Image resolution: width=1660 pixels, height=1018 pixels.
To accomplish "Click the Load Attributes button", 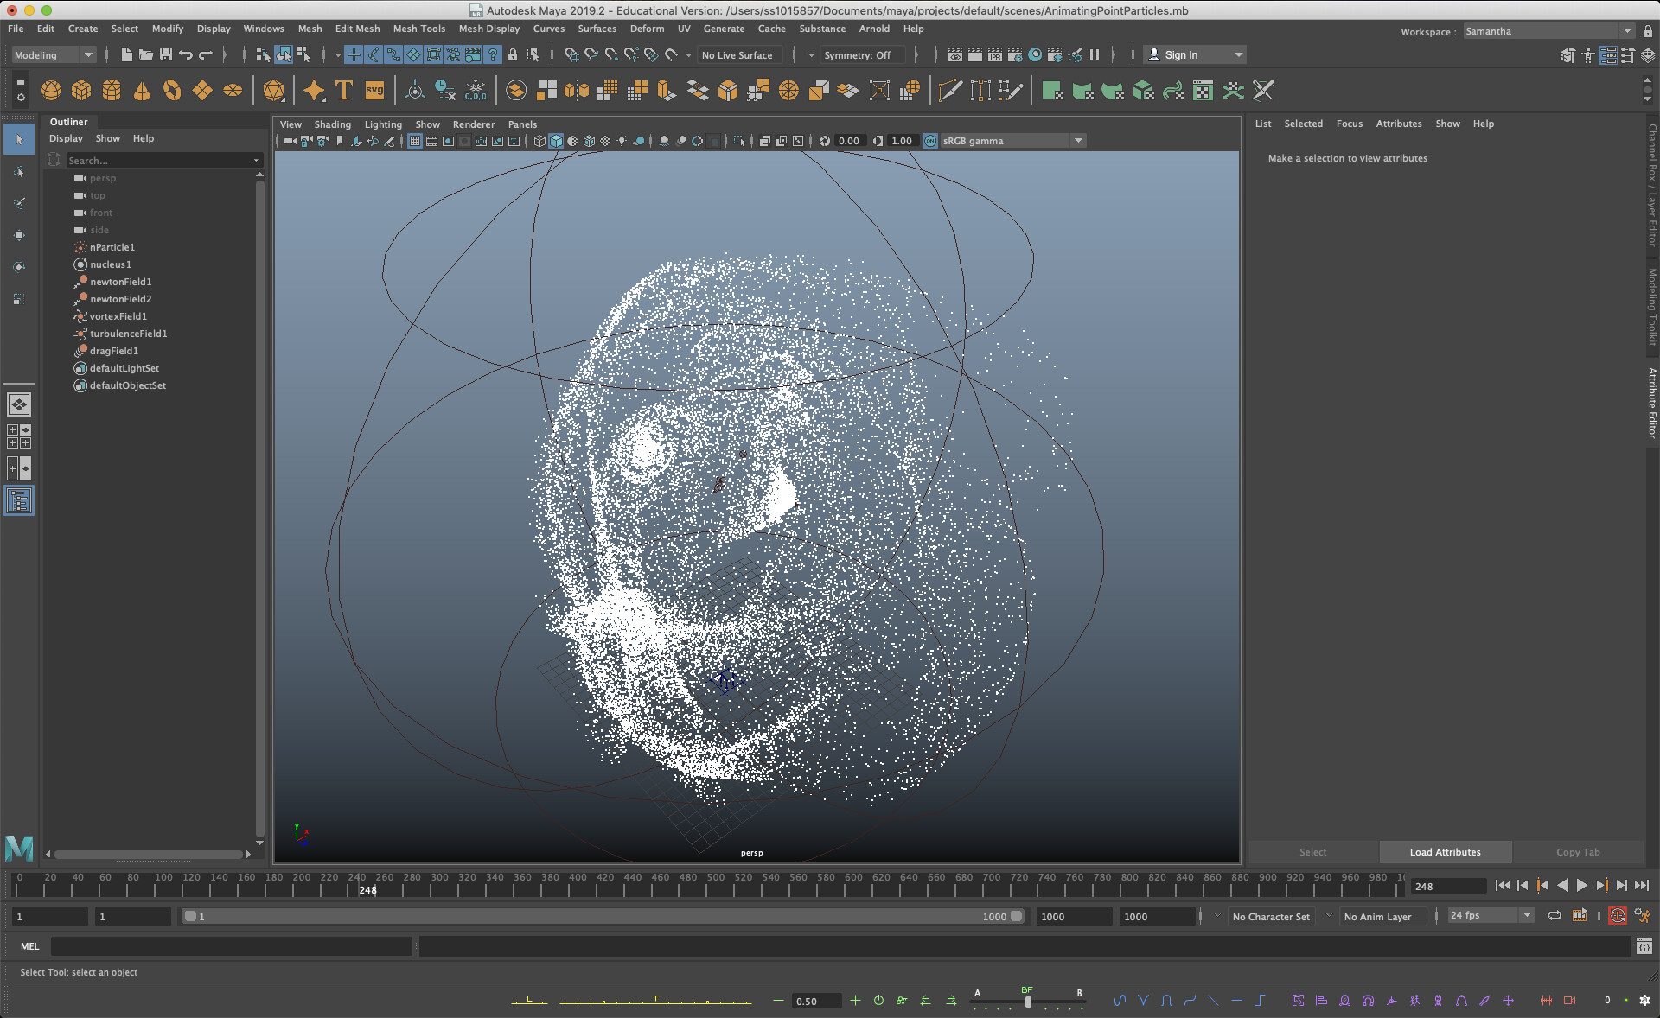I will point(1445,852).
